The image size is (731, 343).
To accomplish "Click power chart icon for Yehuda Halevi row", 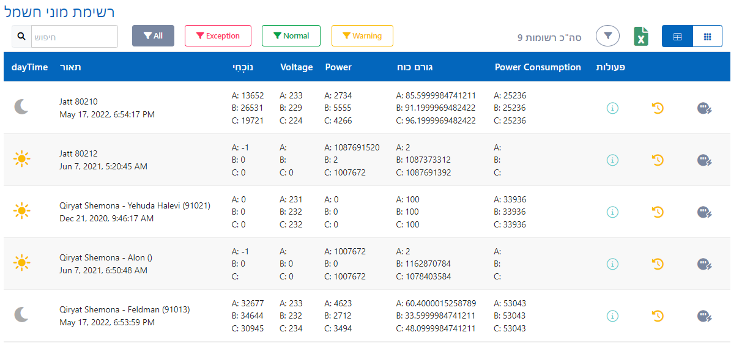I will pyautogui.click(x=703, y=212).
